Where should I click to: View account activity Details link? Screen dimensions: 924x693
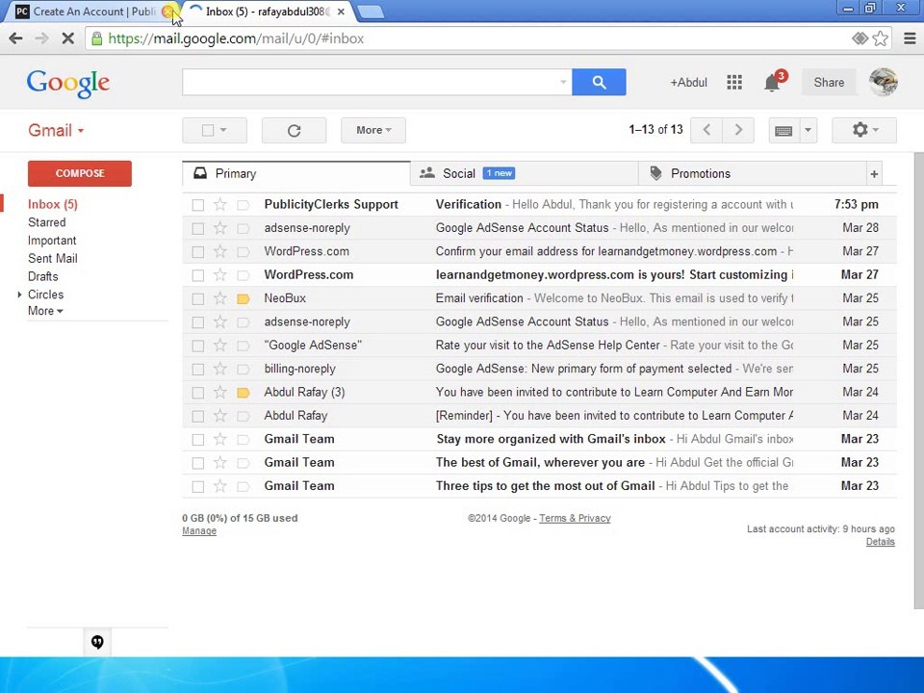click(x=881, y=542)
